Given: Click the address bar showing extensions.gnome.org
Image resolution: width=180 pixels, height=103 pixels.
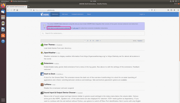Looking at the screenshot, I should pos(78,10).
